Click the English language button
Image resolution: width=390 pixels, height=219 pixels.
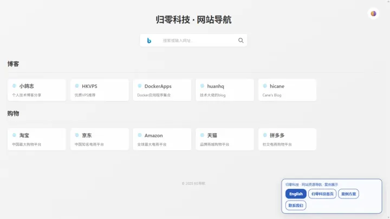pos(296,194)
